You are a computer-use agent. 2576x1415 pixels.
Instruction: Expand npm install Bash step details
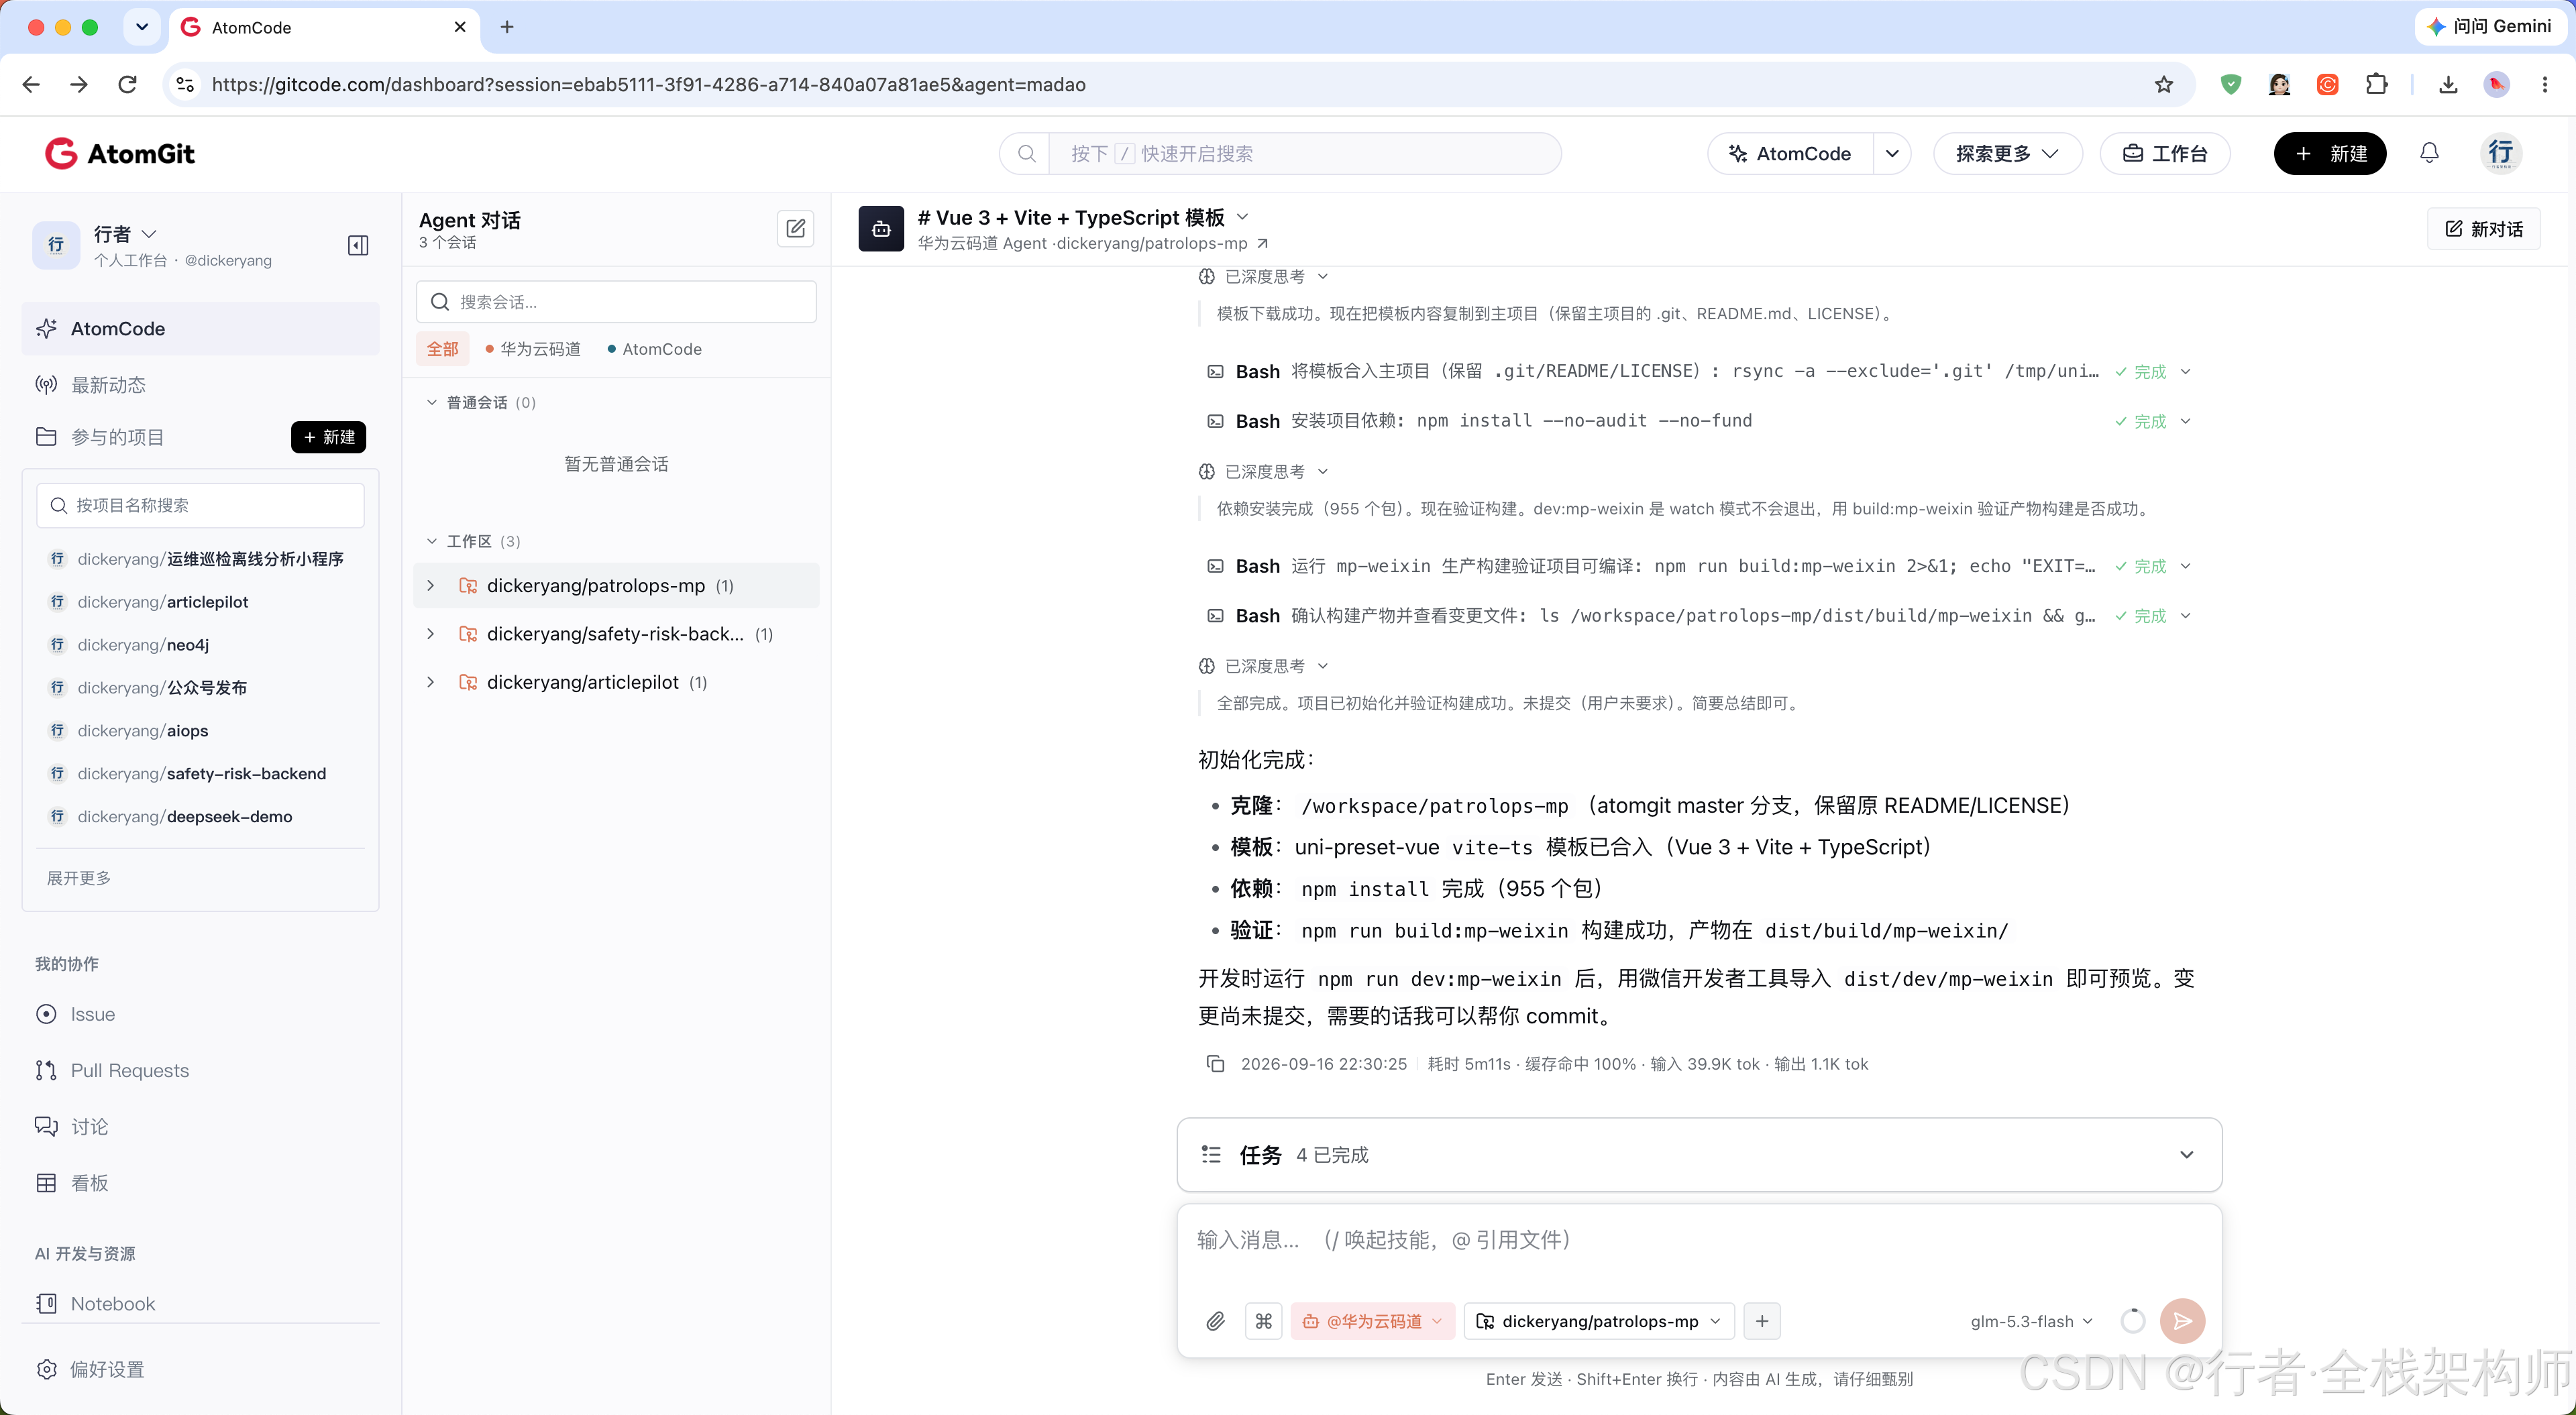tap(2185, 421)
